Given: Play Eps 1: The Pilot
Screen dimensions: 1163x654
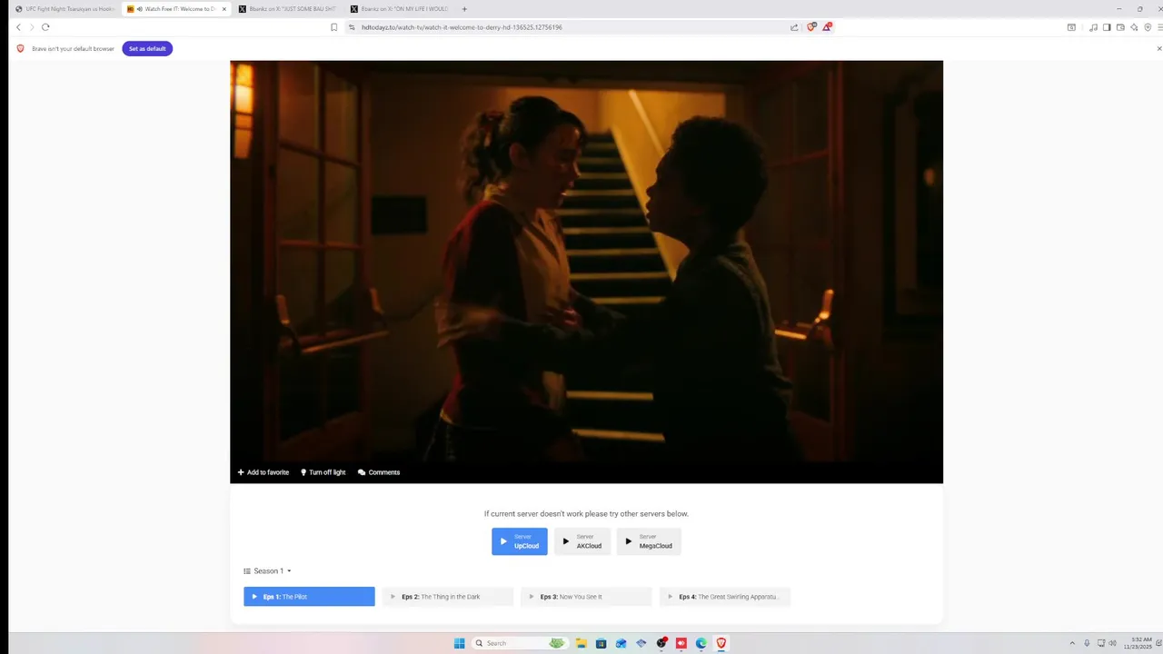Looking at the screenshot, I should coord(309,597).
